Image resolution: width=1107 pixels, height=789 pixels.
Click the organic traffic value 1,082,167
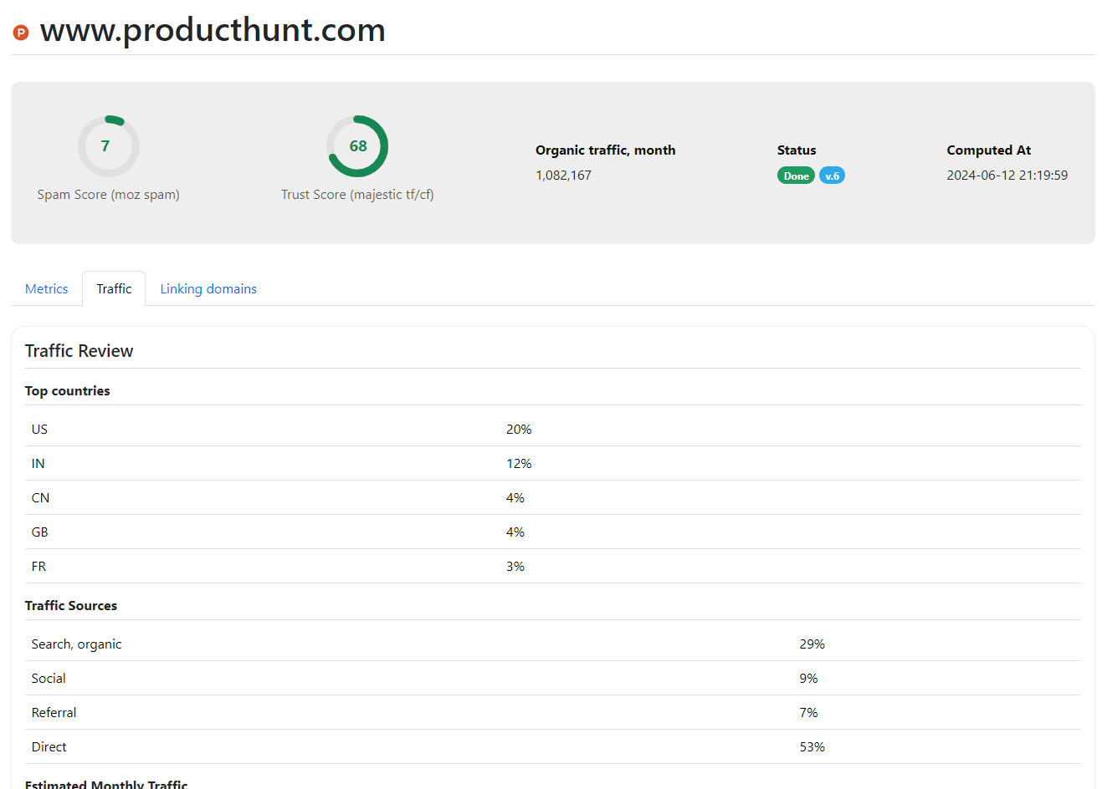[564, 176]
